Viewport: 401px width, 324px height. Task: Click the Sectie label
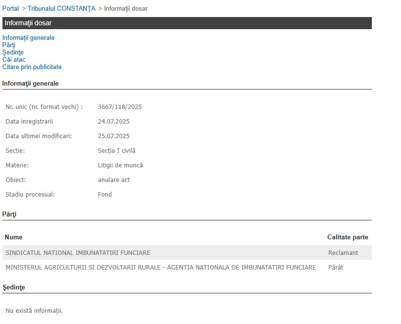click(15, 150)
